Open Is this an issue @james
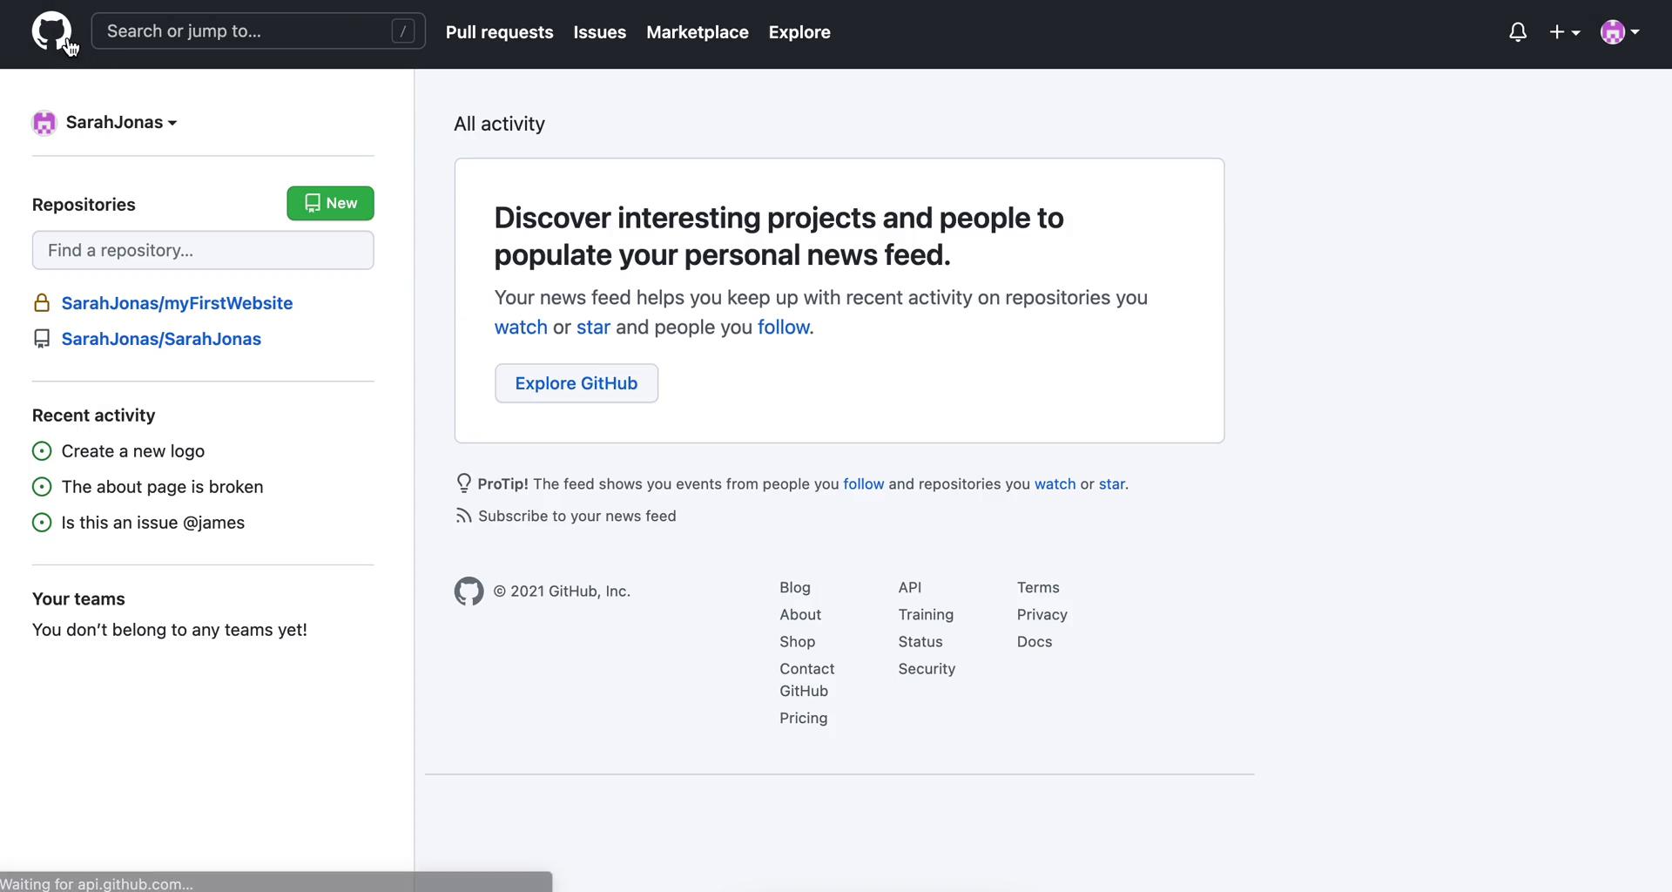Image resolution: width=1672 pixels, height=892 pixels. point(153,523)
